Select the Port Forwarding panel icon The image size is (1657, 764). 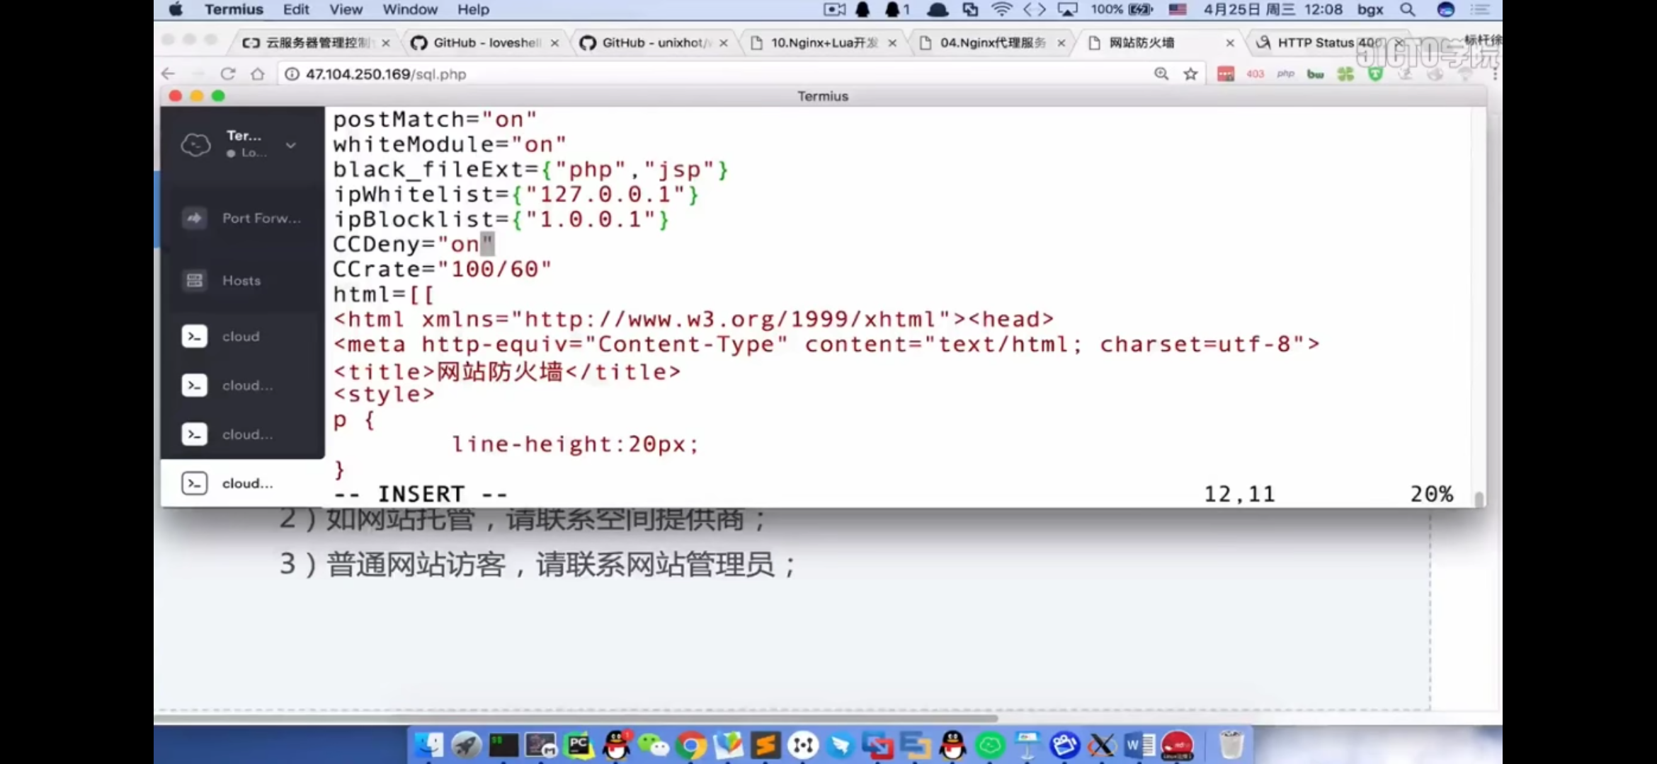195,217
